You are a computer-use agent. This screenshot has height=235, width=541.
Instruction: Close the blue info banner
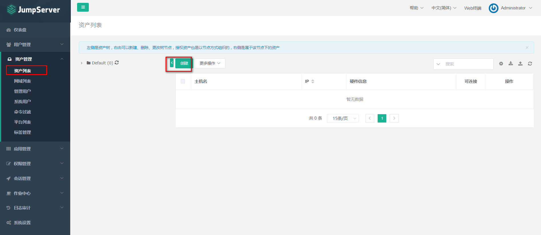[x=527, y=48]
